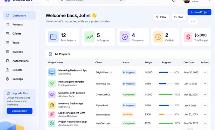The width and height of the screenshot is (215, 130).
Task: Click the In Progress trend icon
Action: click(x=89, y=37)
